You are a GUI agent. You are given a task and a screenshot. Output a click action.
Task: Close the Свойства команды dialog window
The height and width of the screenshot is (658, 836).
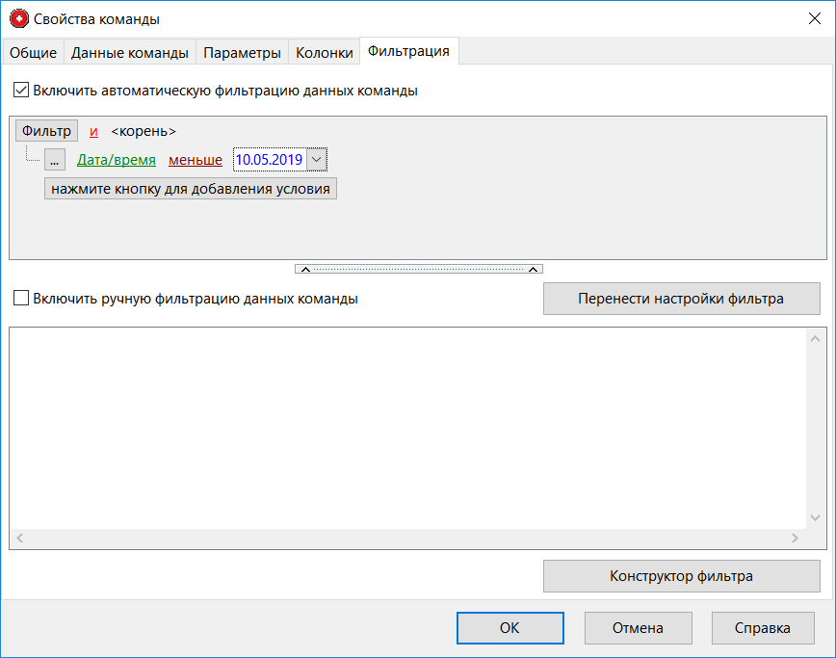(813, 18)
